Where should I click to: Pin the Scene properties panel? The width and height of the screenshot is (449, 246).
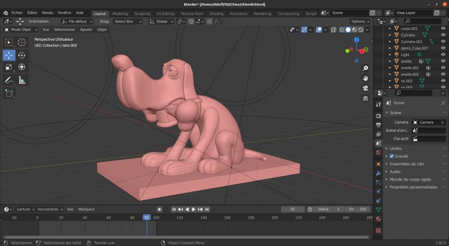[443, 103]
